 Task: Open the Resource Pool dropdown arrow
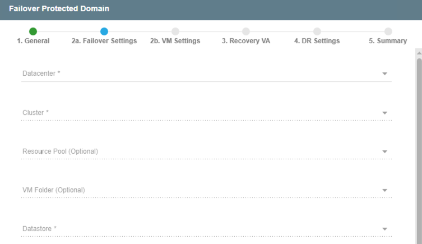[x=385, y=151]
